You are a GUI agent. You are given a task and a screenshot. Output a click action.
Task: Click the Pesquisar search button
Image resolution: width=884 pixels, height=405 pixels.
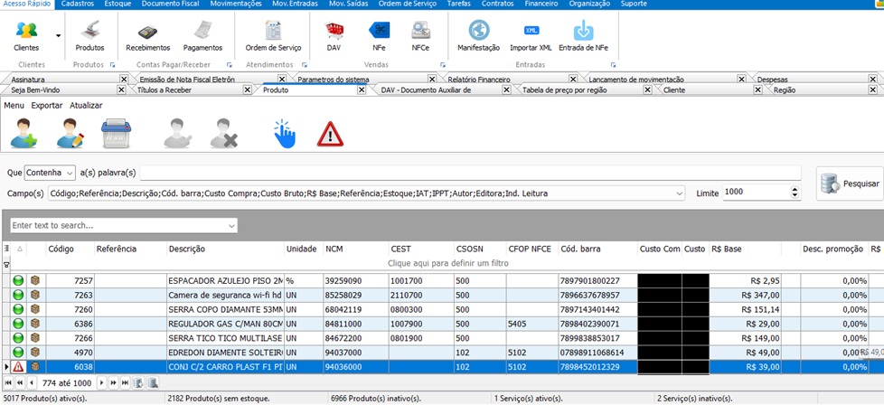click(x=849, y=184)
